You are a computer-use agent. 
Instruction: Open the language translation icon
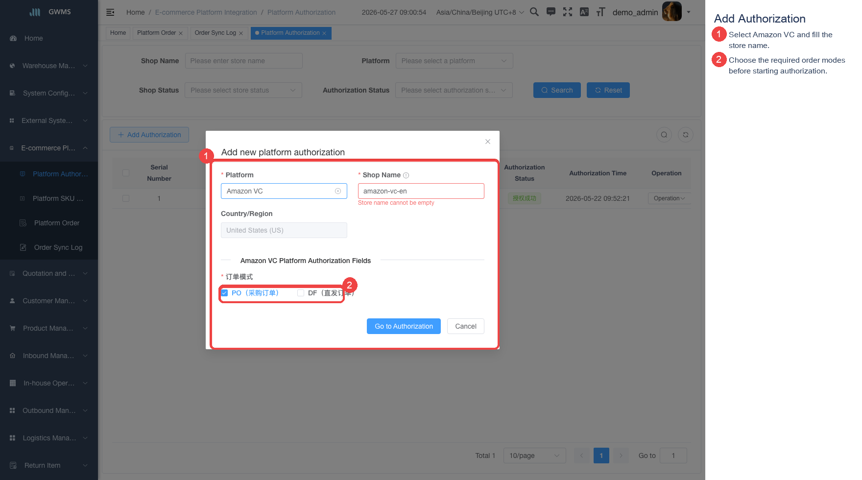tap(584, 12)
